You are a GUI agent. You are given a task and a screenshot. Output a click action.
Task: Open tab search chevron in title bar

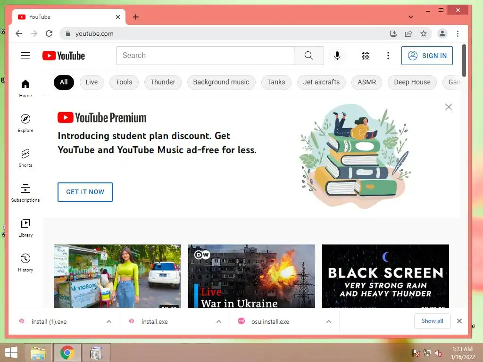411,17
